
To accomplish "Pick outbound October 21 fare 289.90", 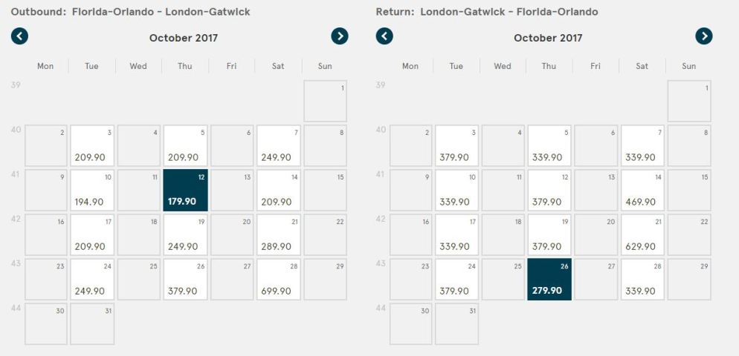I will (x=278, y=234).
